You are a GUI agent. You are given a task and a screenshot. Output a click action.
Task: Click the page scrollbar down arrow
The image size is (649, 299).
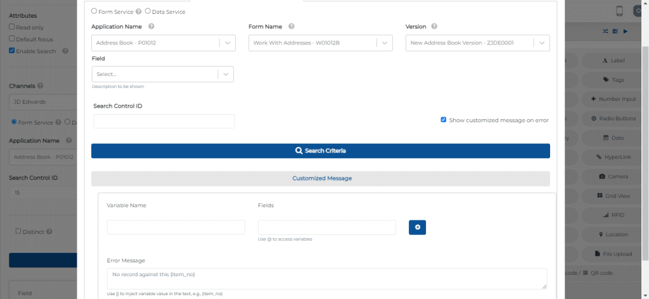(x=646, y=296)
